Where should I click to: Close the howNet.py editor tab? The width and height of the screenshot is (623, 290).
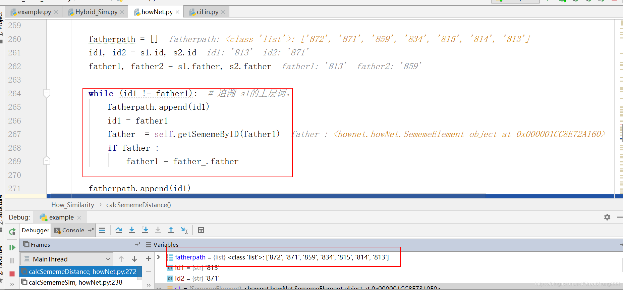click(177, 12)
